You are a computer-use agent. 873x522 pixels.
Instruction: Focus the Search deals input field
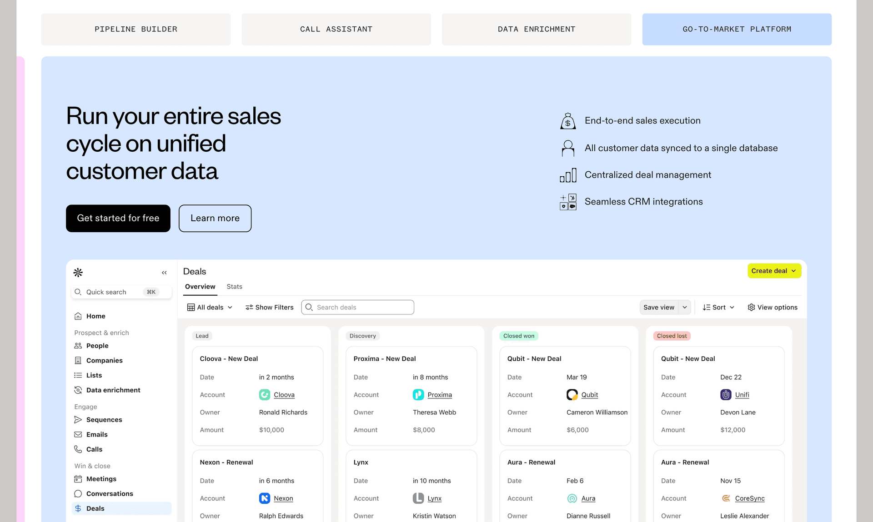click(357, 308)
